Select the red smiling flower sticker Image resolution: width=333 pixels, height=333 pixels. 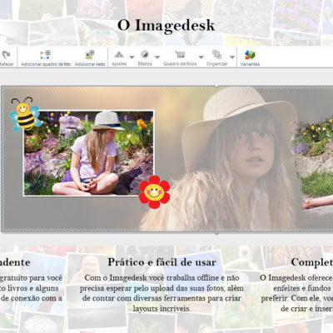(154, 191)
